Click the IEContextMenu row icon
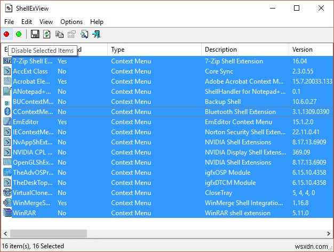 pos(7,132)
